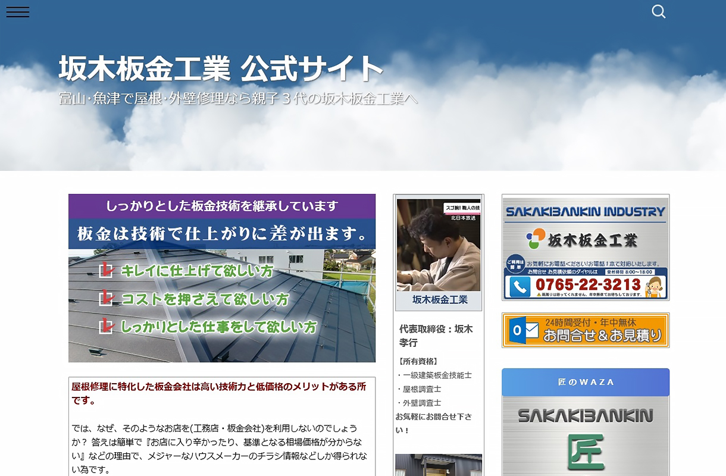Click the building photo below the qualifications list

[439, 465]
